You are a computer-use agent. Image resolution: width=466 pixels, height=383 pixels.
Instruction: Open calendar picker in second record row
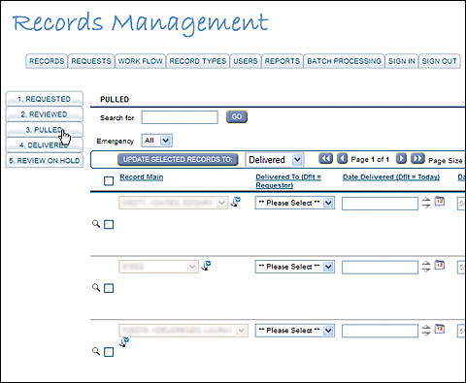(439, 265)
